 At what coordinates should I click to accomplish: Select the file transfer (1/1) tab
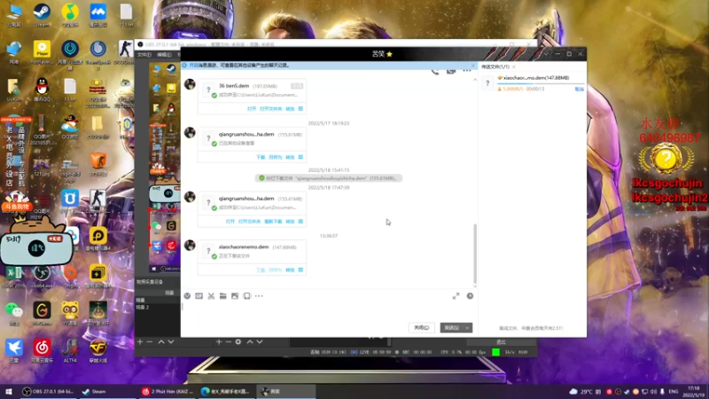coord(495,67)
